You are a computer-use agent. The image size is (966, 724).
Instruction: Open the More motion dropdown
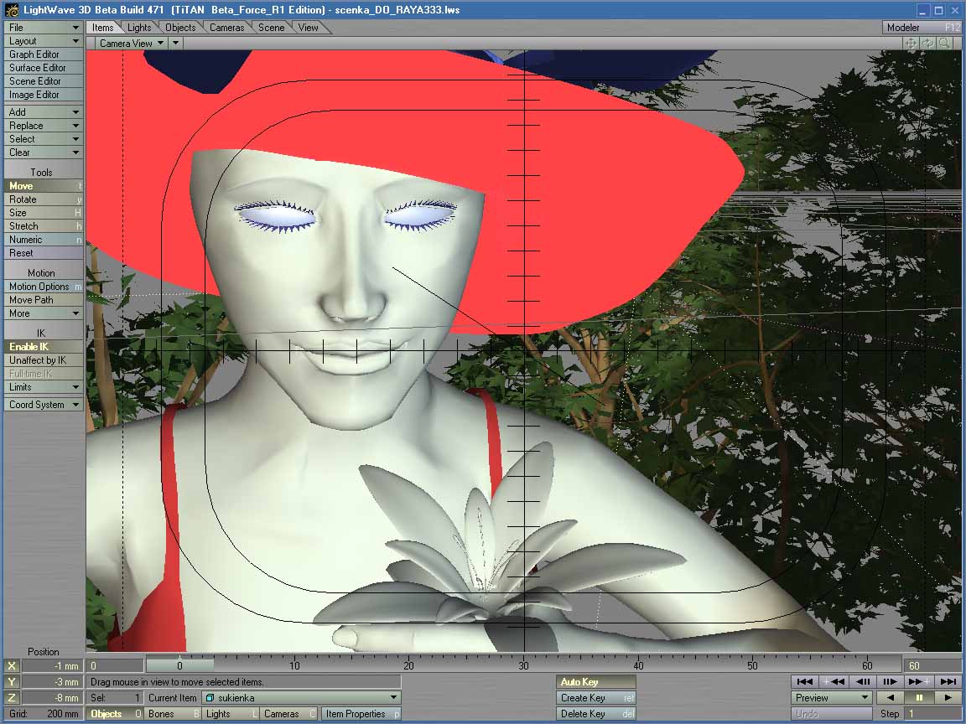[43, 313]
